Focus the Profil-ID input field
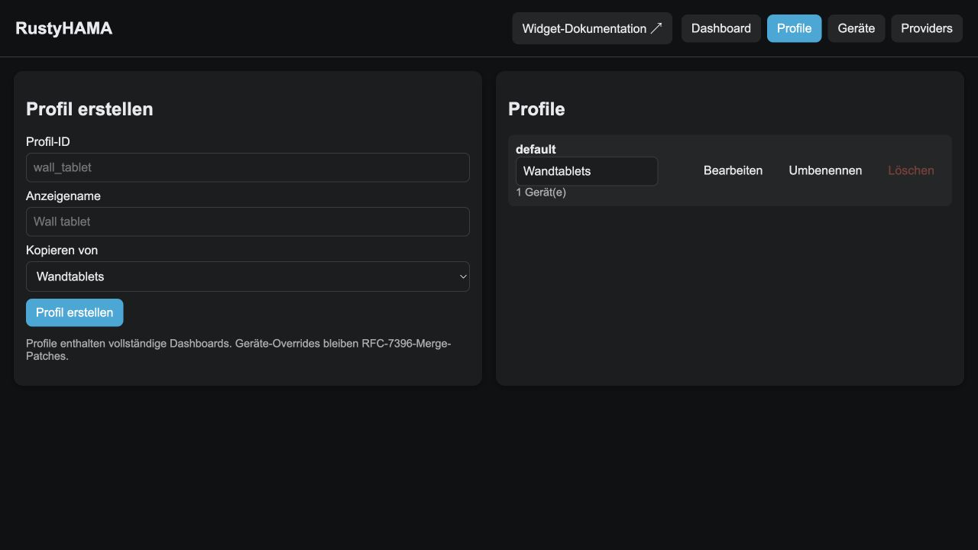Image resolution: width=978 pixels, height=550 pixels. pyautogui.click(x=248, y=167)
